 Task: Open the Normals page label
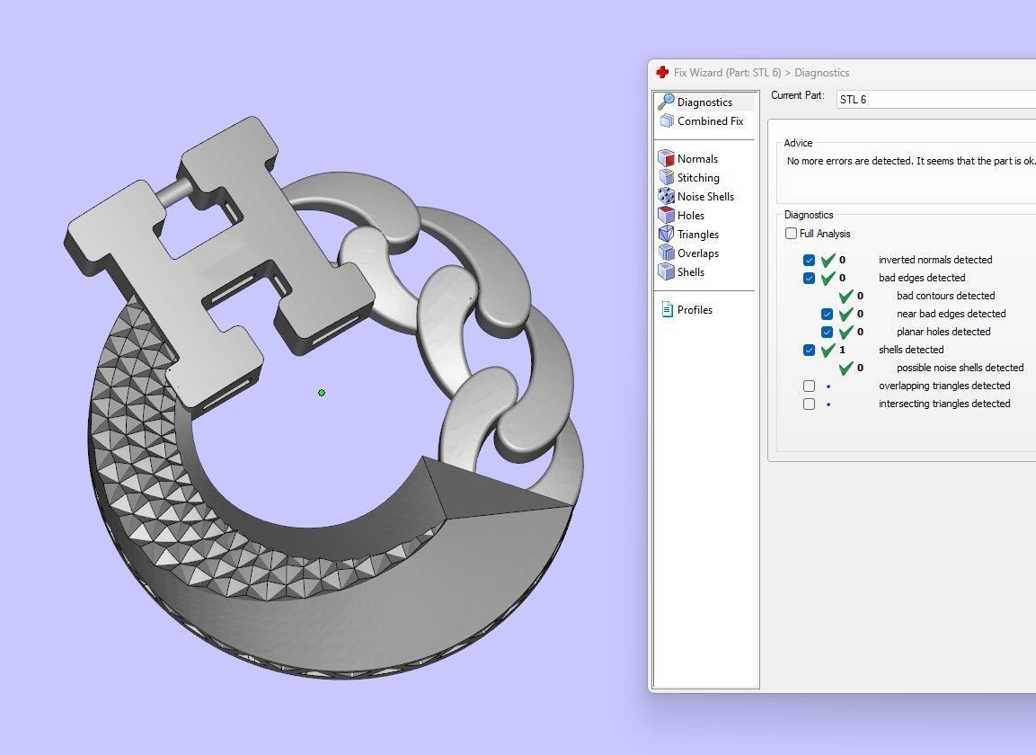tap(697, 159)
